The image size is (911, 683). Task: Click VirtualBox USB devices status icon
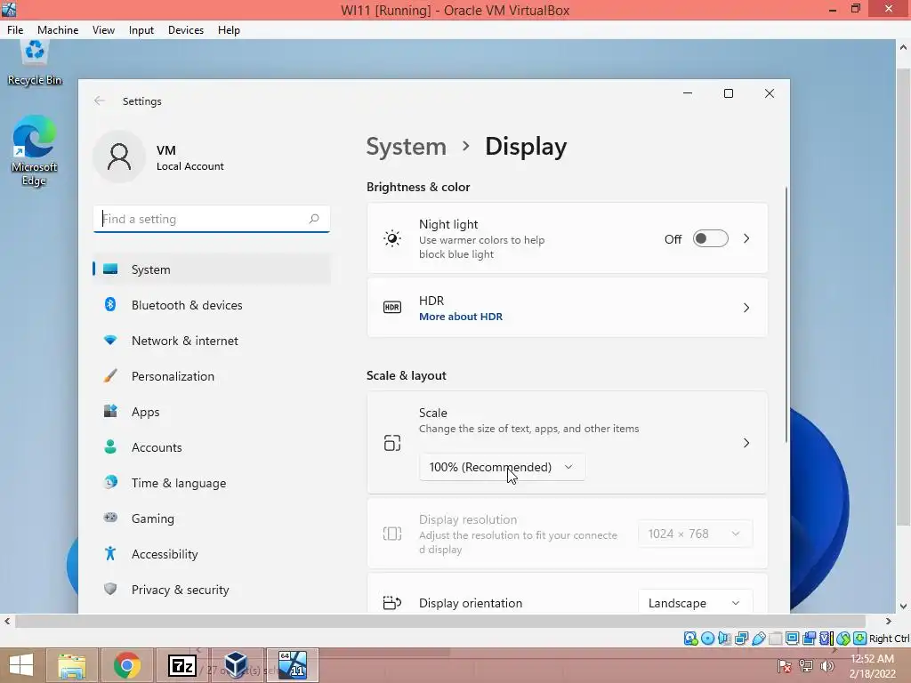coord(758,639)
